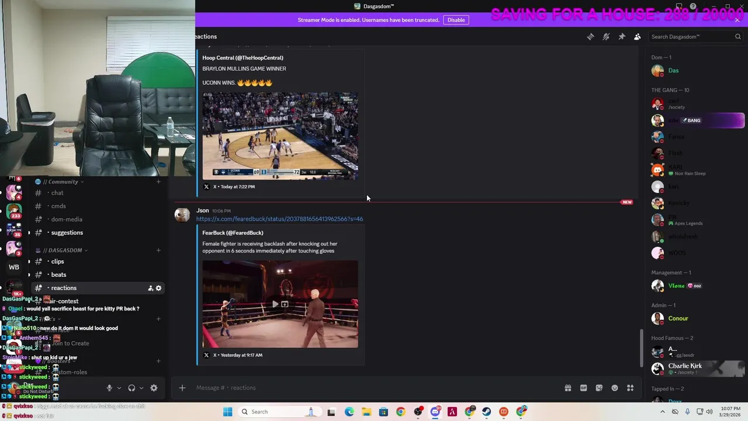
Task: Open File Explorer from taskbar
Action: (366, 412)
